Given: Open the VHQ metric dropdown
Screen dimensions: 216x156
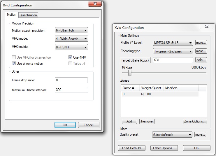Looking at the screenshot, I should pos(71,47).
